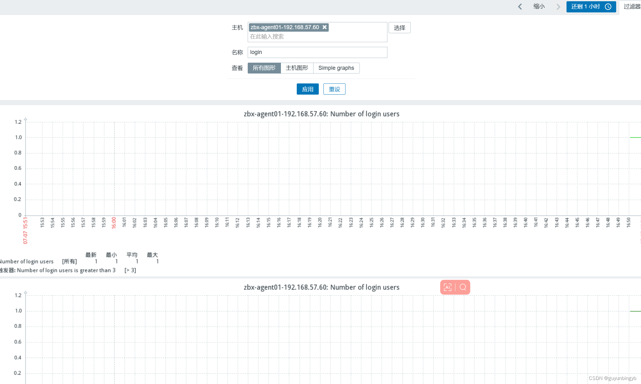Screen dimensions: 641x384
Task: Click the [所有] legend label
Action: tap(70, 261)
